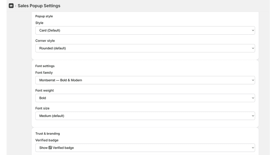Click the Style field label
The height and width of the screenshot is (155, 276).
point(39,23)
